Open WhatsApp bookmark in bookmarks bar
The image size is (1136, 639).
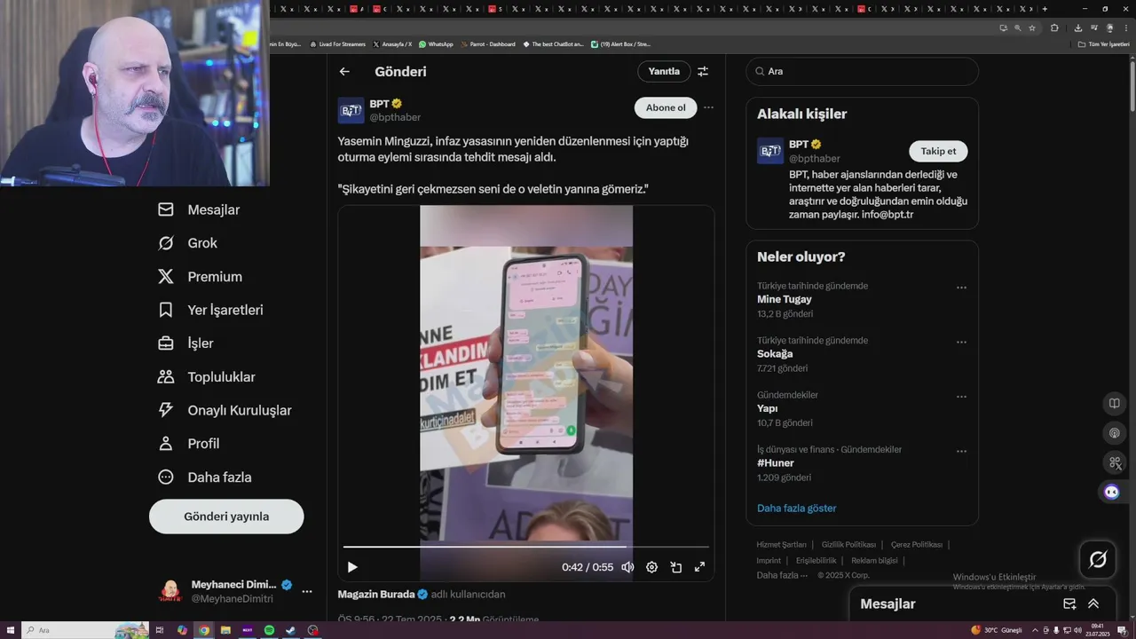tap(436, 44)
